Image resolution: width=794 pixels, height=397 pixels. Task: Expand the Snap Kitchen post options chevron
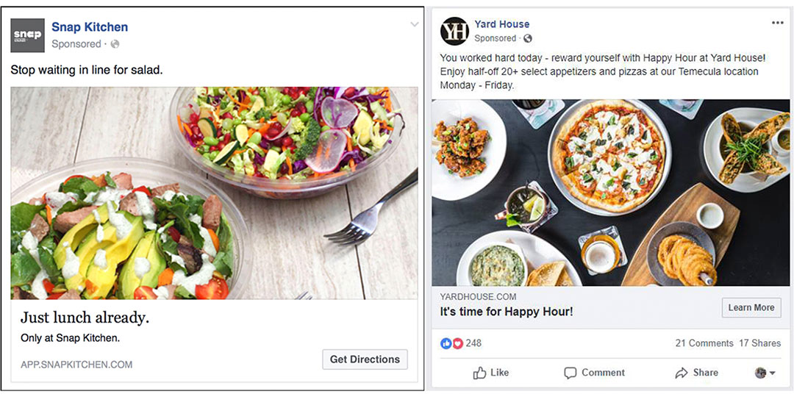pyautogui.click(x=414, y=24)
